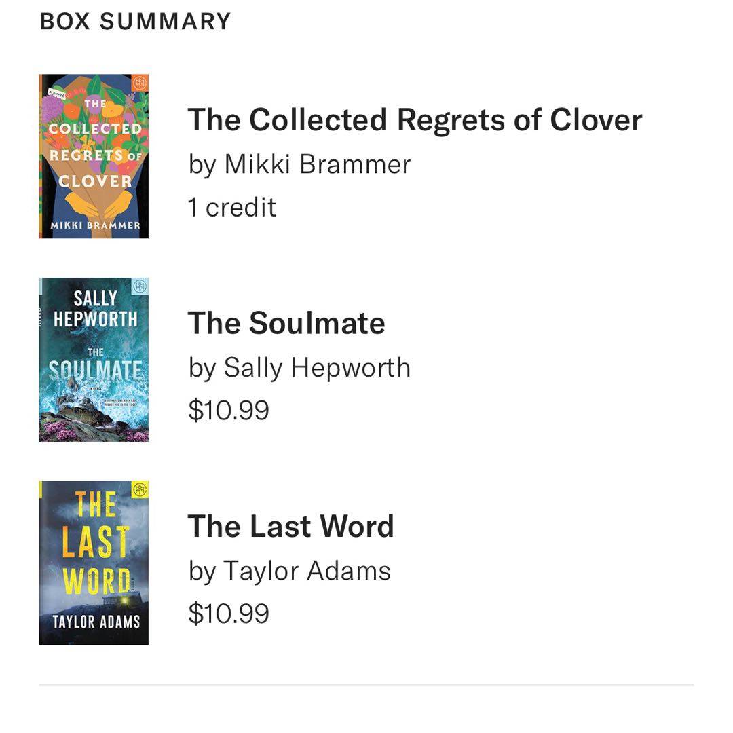Click TAYLOR ADAMS name printed on the cover
This screenshot has height=733, width=733.
pyautogui.click(x=96, y=622)
